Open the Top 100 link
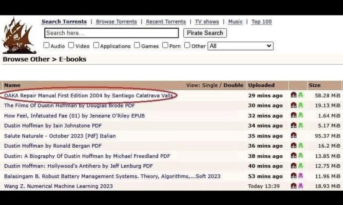Viewport: 343px width, 205px height. click(261, 22)
